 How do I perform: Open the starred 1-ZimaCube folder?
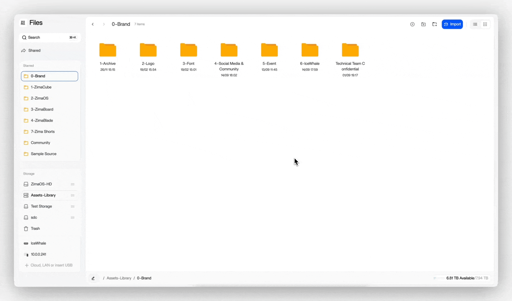click(x=50, y=87)
